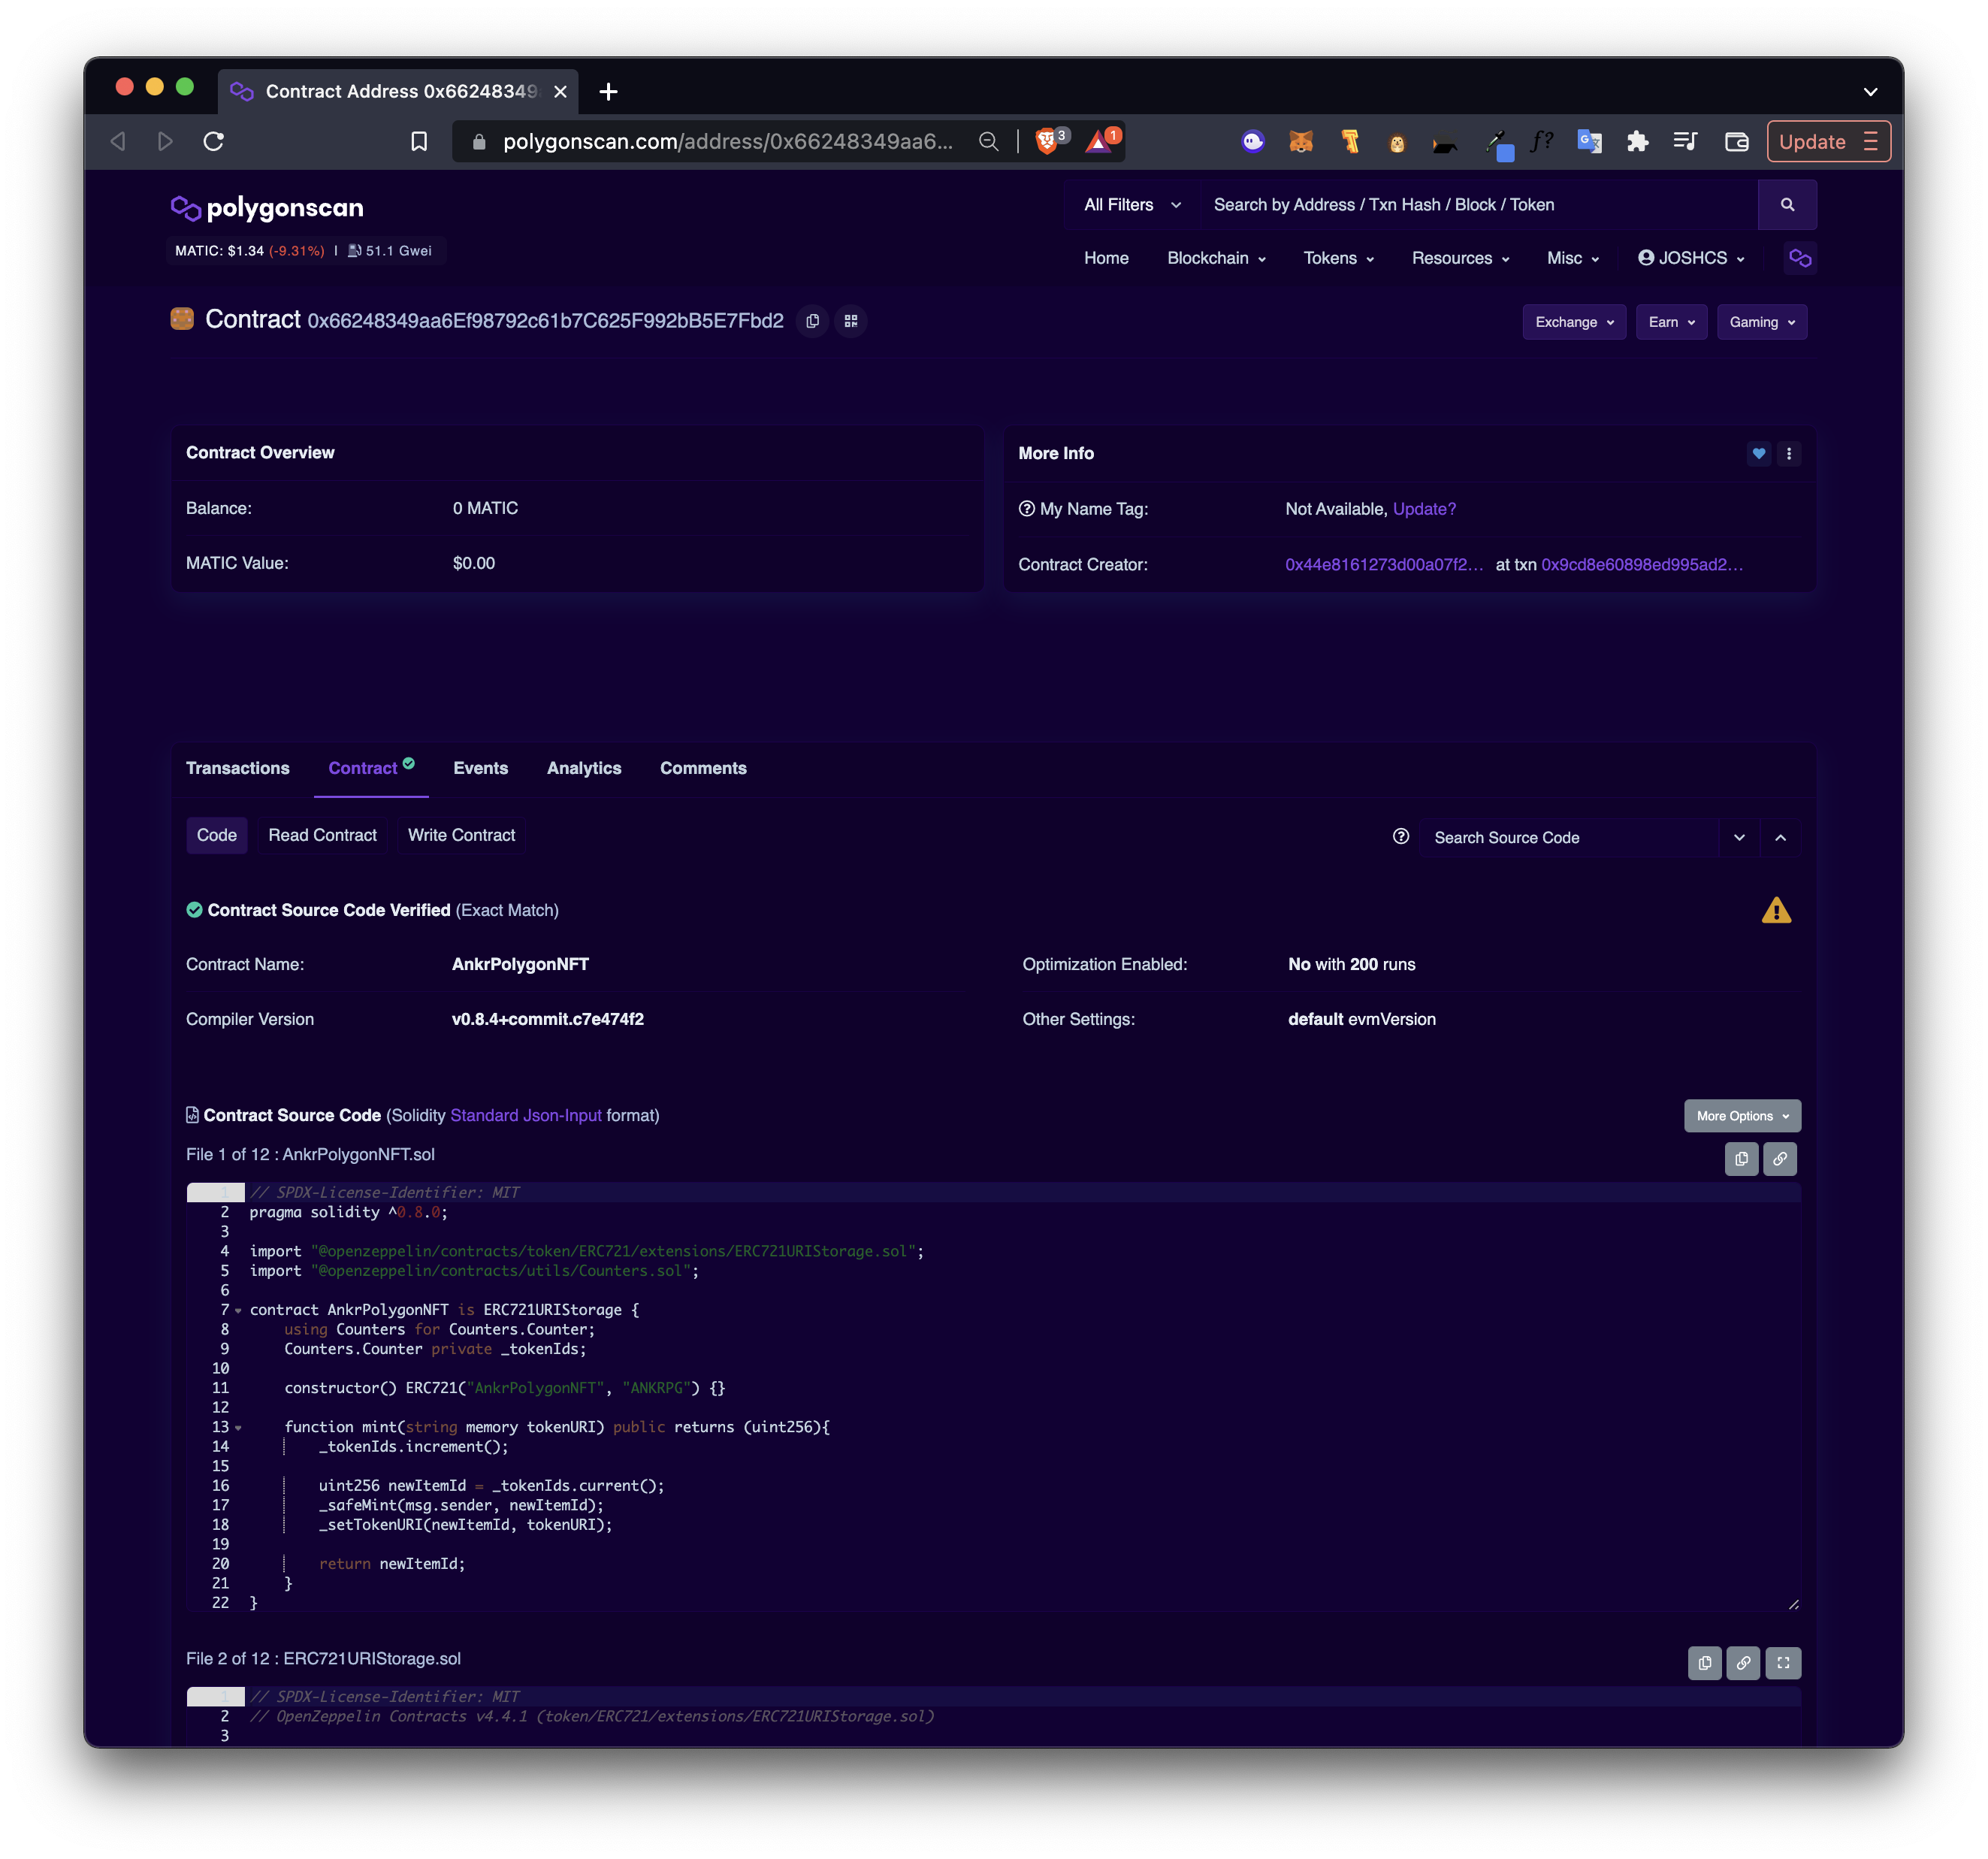Screen dimensions: 1988x1859
Task: Click the QR code icon beside contract address
Action: pos(851,321)
